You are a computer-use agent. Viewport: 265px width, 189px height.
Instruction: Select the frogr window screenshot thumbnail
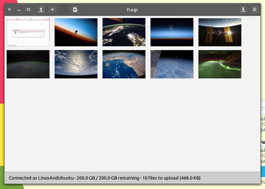(x=28, y=32)
